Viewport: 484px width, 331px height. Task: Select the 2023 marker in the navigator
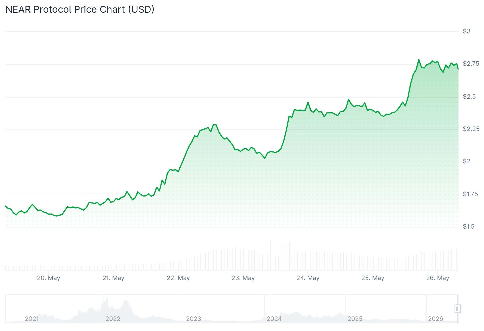194,319
